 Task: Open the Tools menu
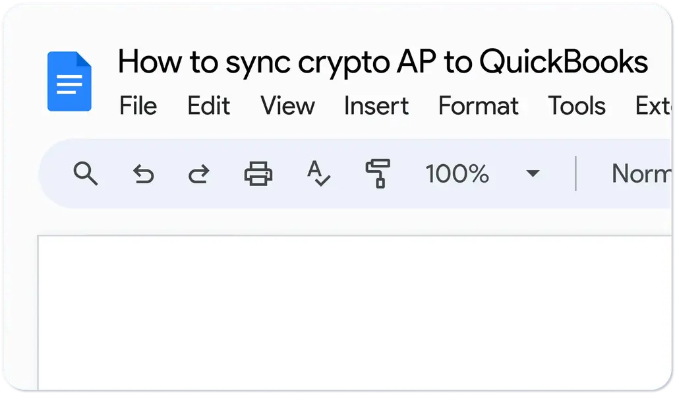click(x=577, y=106)
